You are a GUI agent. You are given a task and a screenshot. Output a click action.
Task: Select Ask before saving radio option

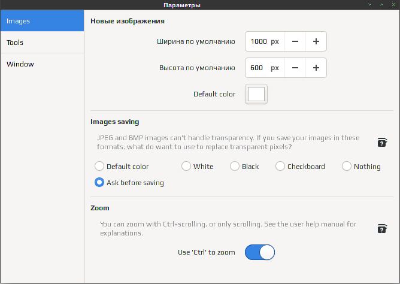click(x=129, y=183)
